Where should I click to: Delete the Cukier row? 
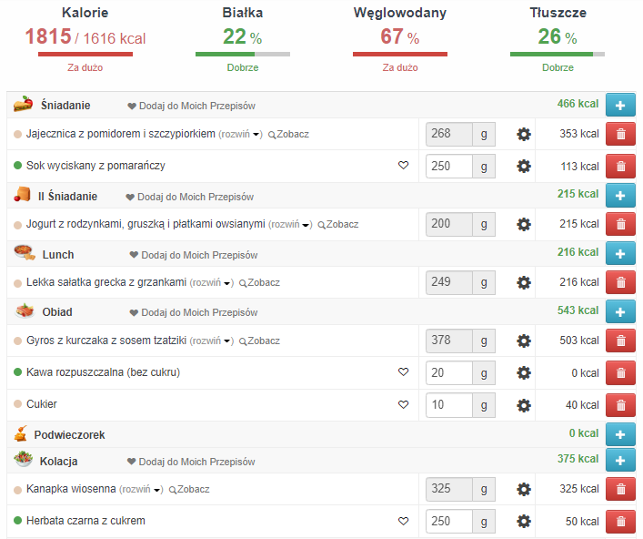pyautogui.click(x=620, y=405)
